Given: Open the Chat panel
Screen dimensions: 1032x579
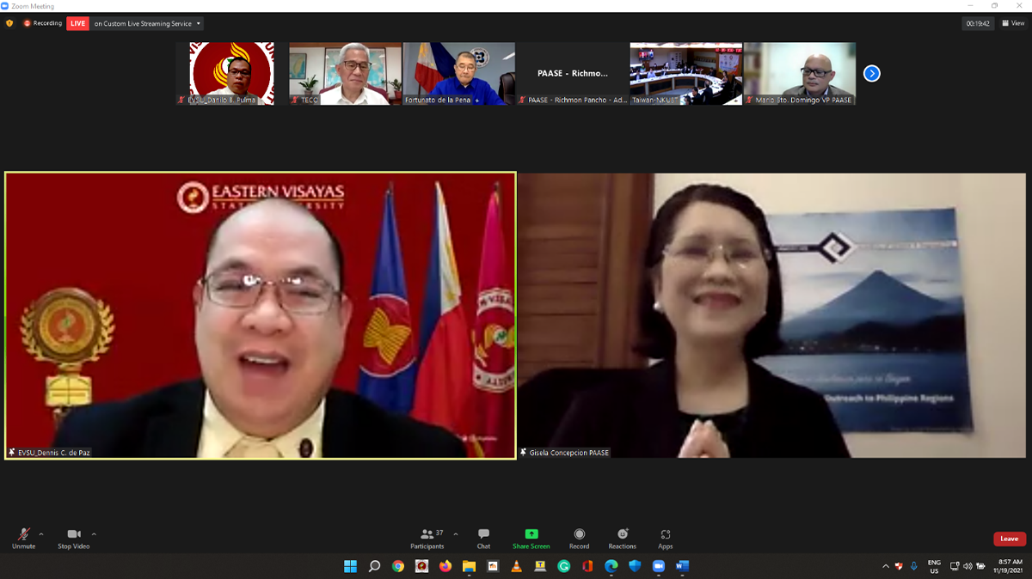Looking at the screenshot, I should 483,537.
